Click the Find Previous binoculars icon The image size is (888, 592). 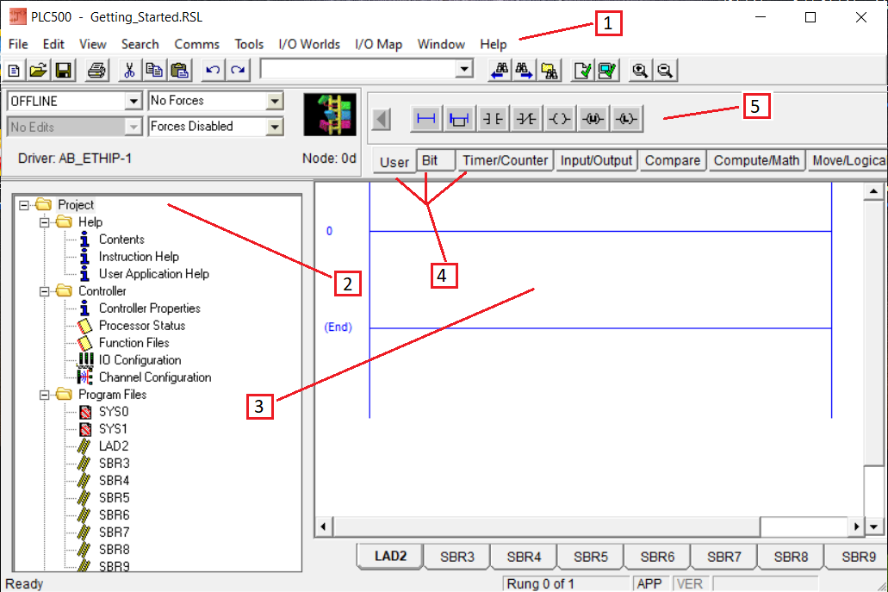(500, 71)
